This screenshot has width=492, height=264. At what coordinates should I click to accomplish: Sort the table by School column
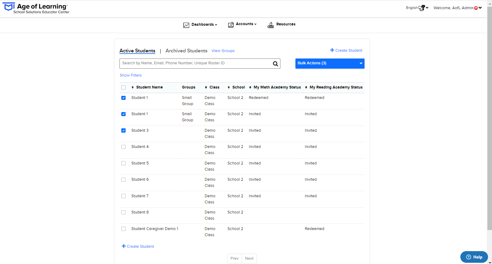236,87
